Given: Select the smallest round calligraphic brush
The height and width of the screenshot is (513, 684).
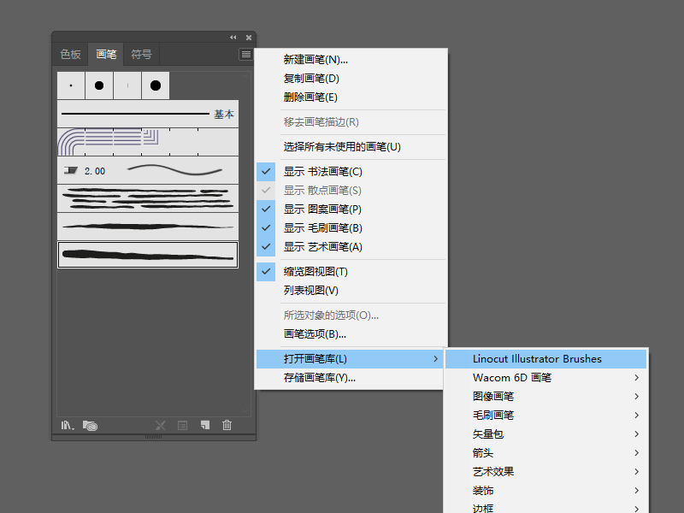Looking at the screenshot, I should tap(71, 85).
